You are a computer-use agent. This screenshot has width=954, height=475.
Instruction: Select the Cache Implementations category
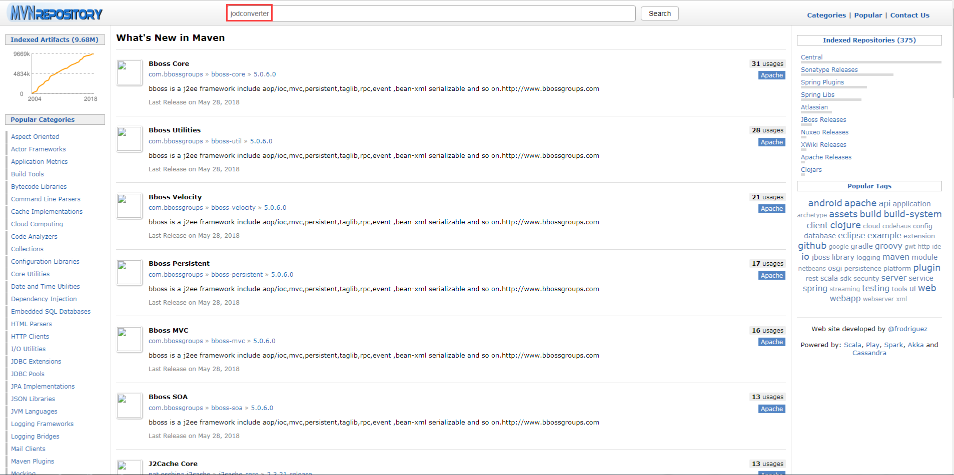47,211
